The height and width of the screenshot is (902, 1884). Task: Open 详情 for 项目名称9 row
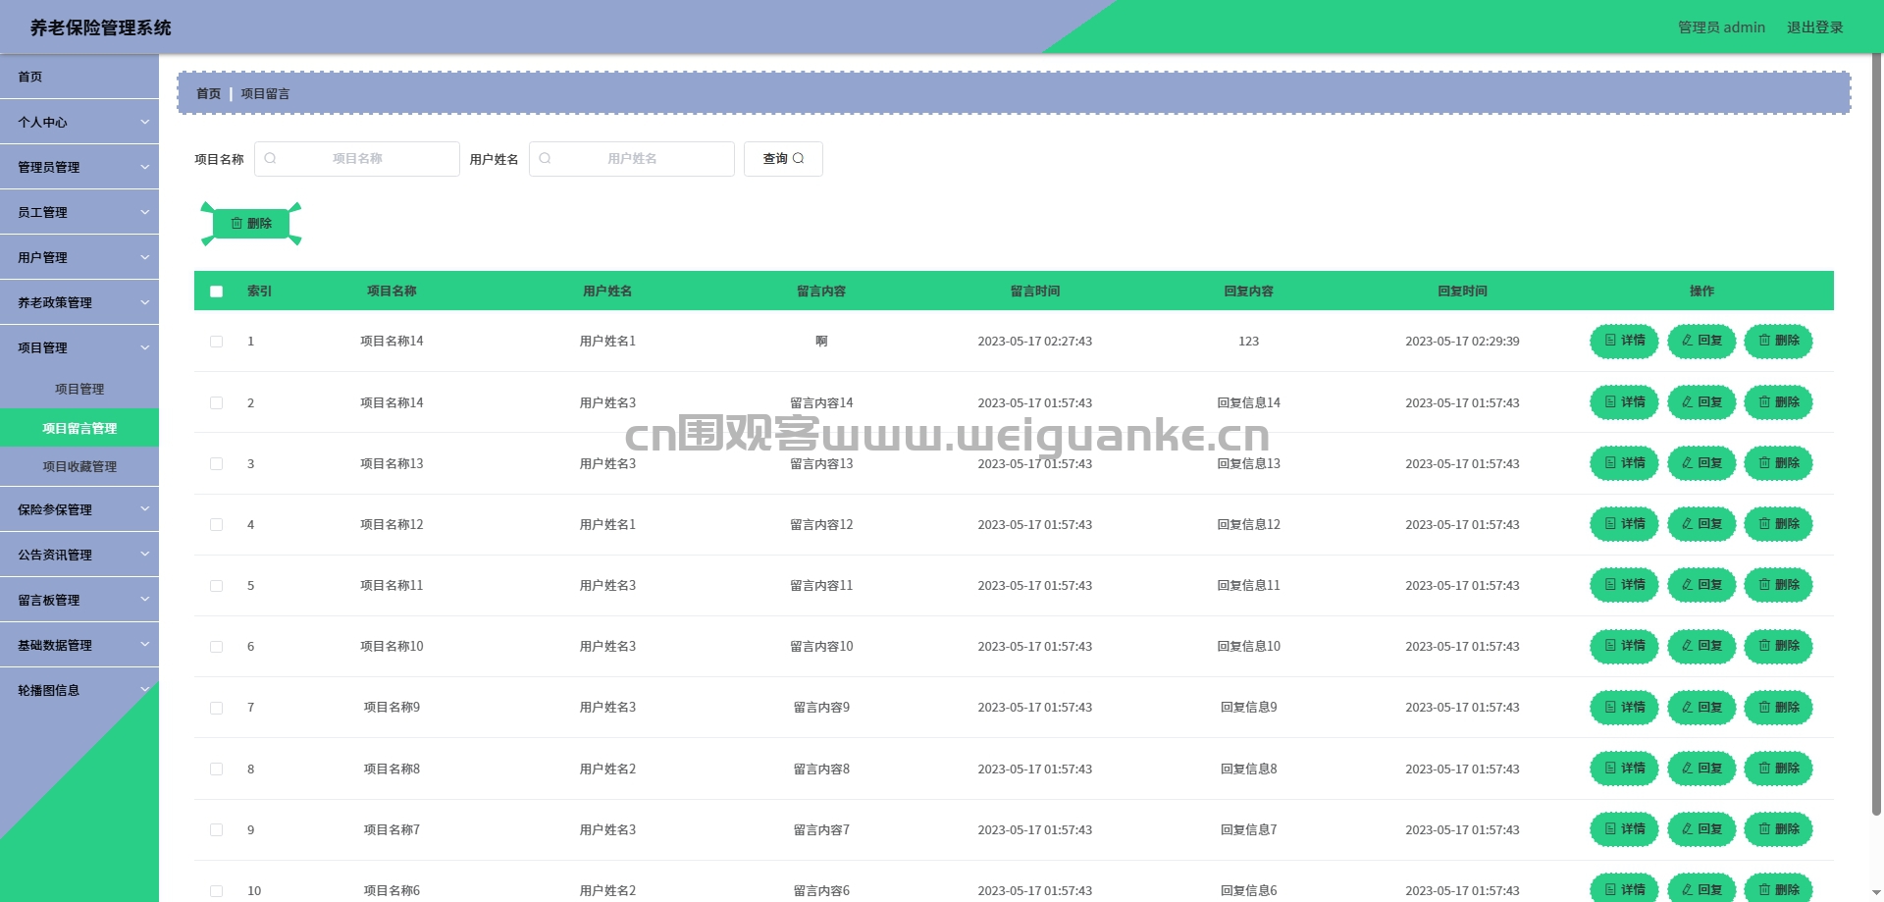click(x=1624, y=707)
